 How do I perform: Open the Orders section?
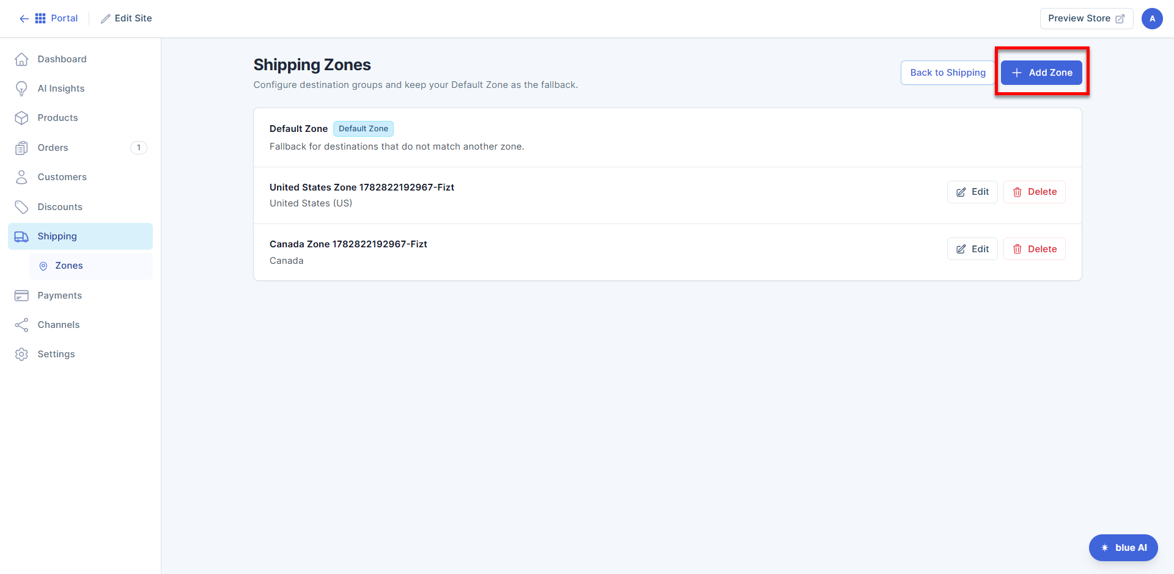click(80, 148)
